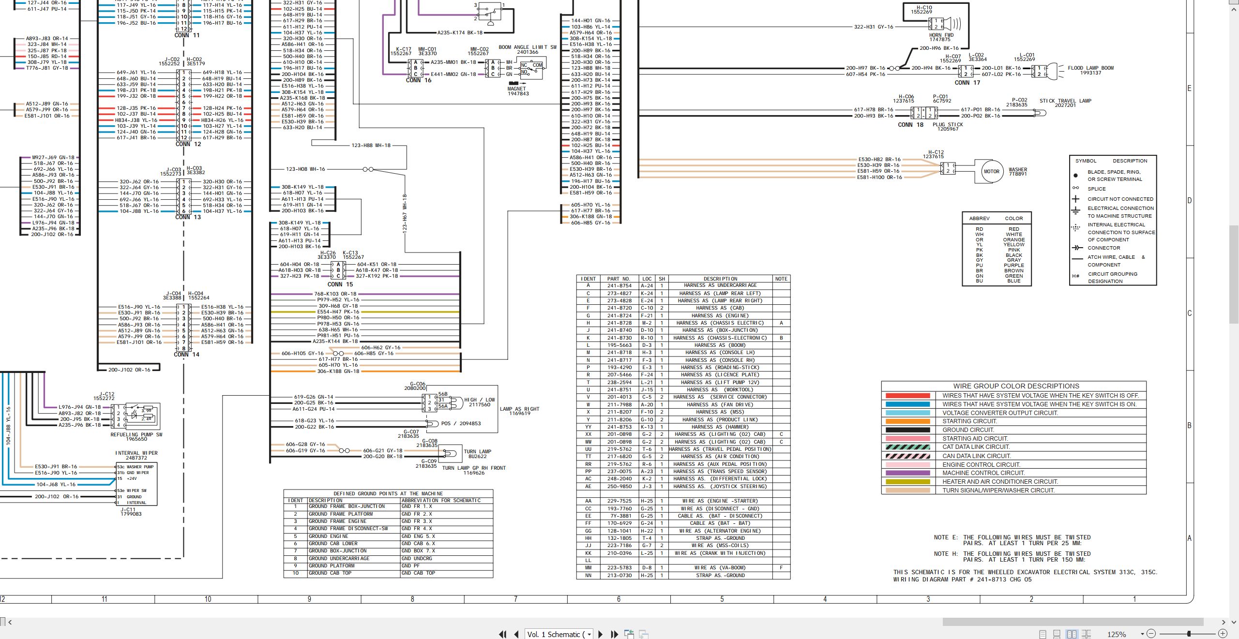Click the orange STARTING CIRCUIT swatch
The image size is (1239, 639).
pyautogui.click(x=907, y=421)
